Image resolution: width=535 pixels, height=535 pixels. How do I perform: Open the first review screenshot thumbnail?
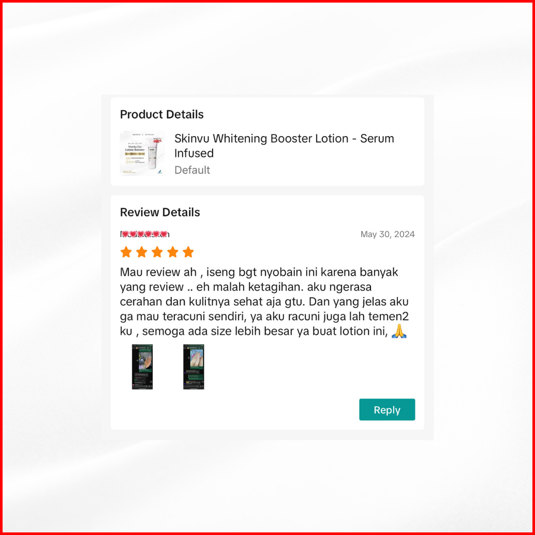(x=142, y=367)
